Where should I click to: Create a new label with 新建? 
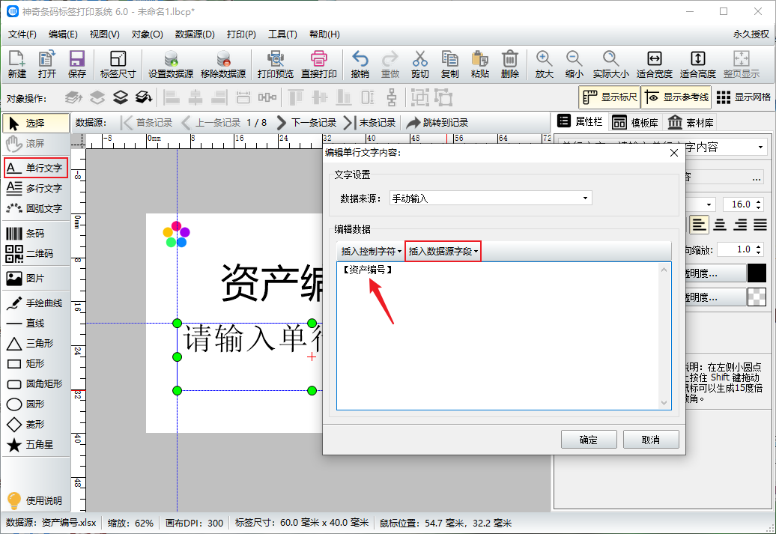click(16, 64)
